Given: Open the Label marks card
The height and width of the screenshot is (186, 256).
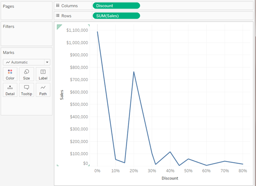Looking at the screenshot, I should pyautogui.click(x=43, y=74).
